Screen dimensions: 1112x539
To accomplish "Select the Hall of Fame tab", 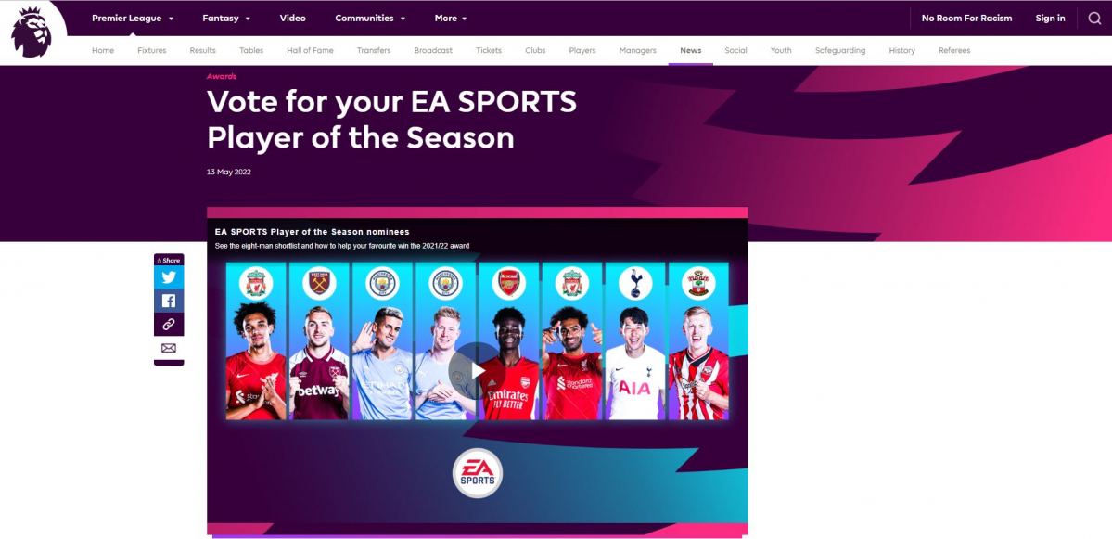I will tap(310, 50).
